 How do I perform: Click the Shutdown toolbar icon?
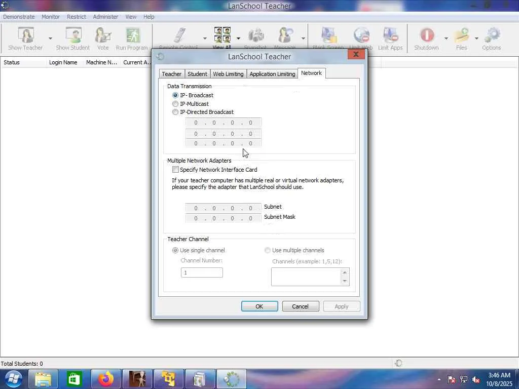click(427, 35)
